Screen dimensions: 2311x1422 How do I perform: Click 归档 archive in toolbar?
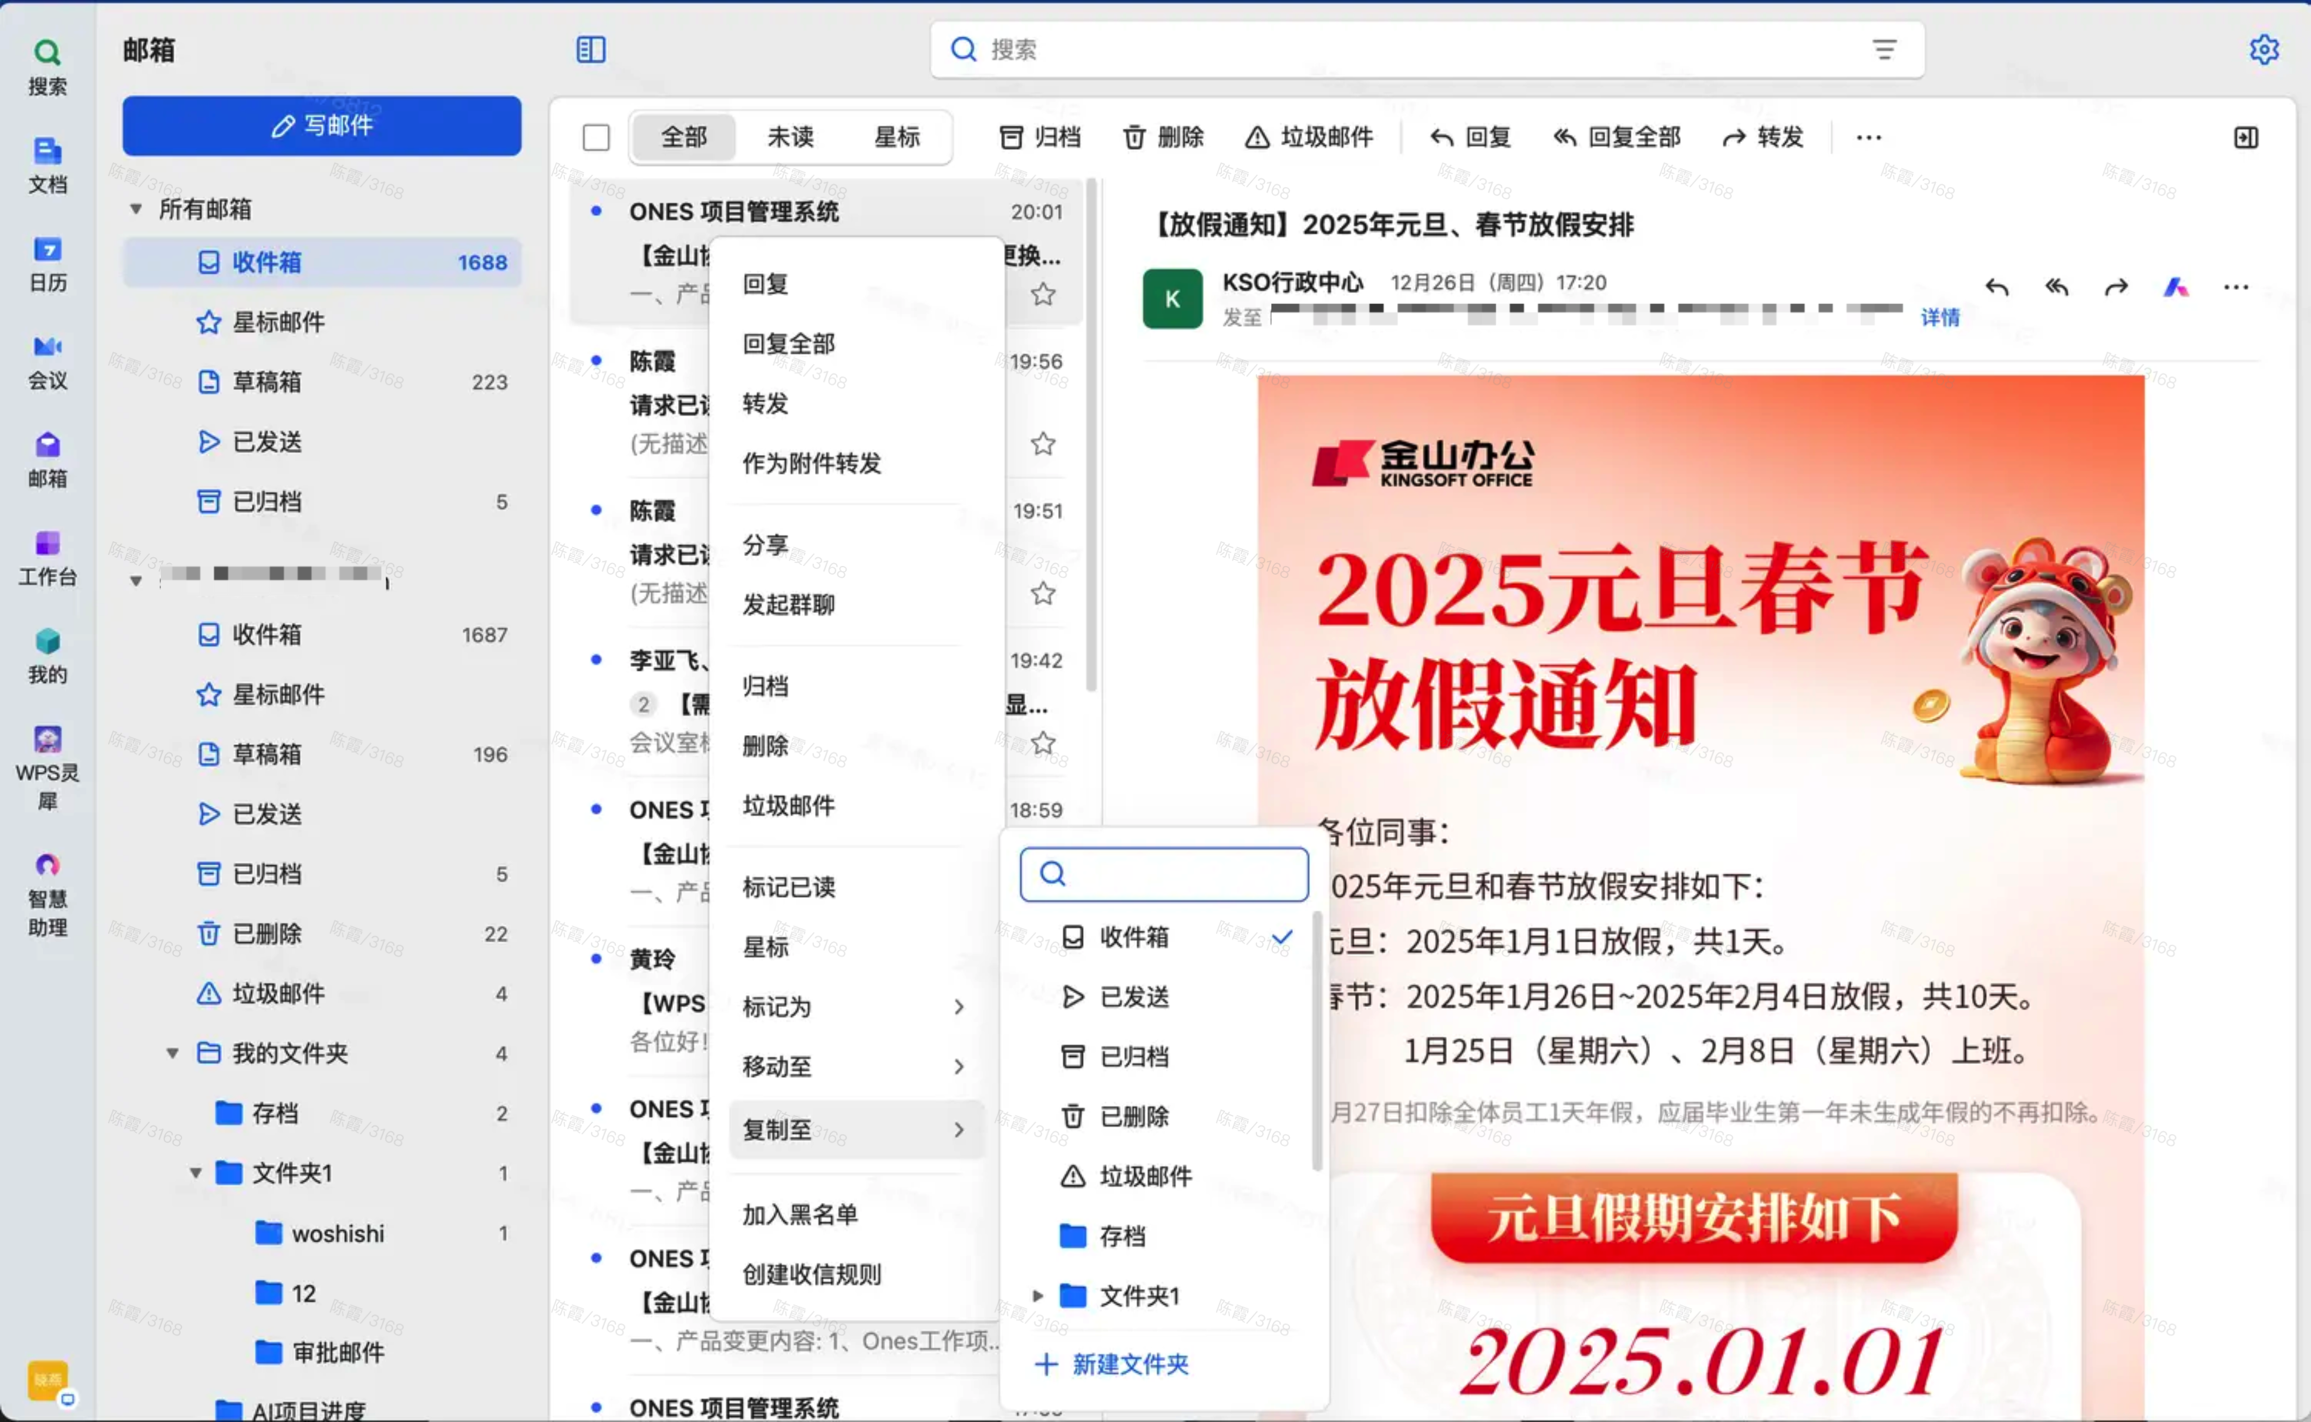point(1039,137)
